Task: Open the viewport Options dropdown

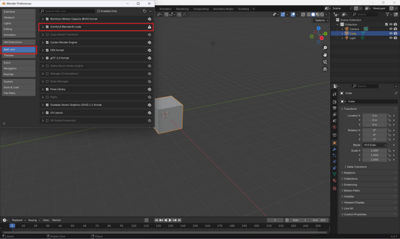Action: coord(321,20)
